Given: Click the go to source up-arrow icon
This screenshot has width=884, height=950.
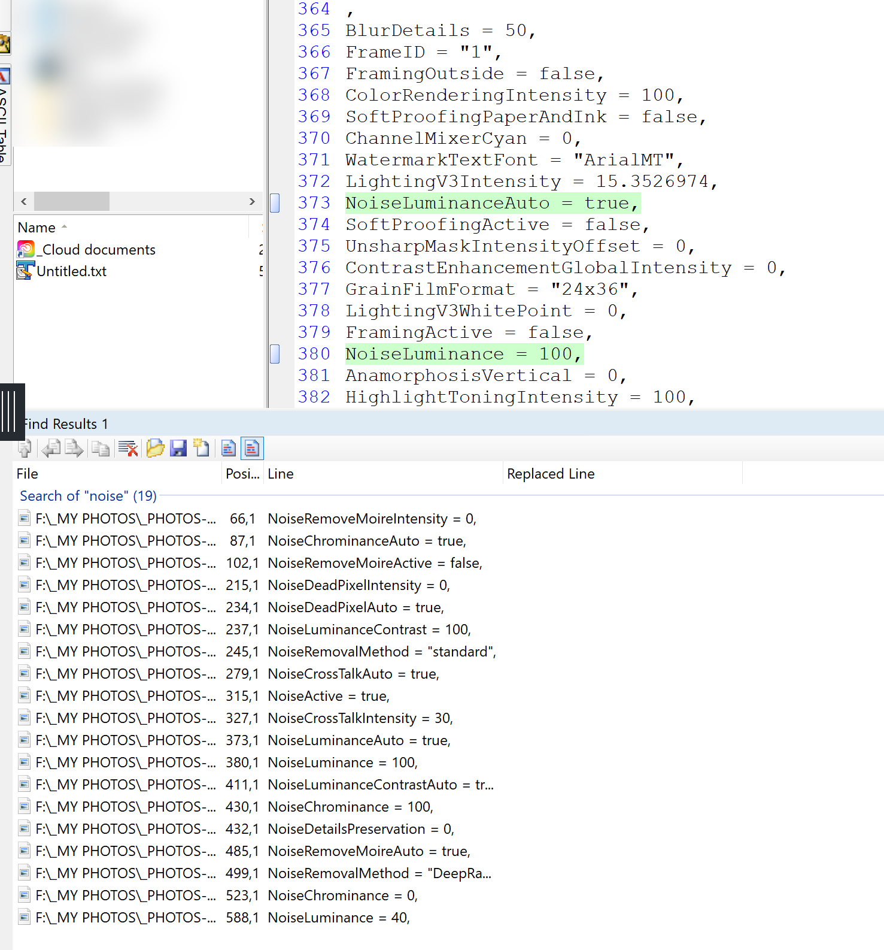Looking at the screenshot, I should pyautogui.click(x=25, y=448).
